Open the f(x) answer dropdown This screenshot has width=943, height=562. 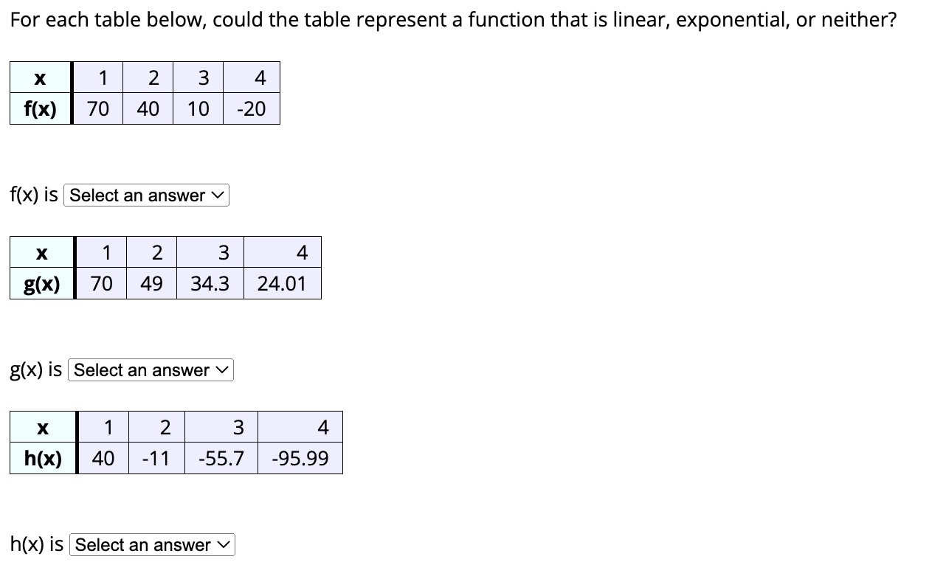tap(145, 195)
